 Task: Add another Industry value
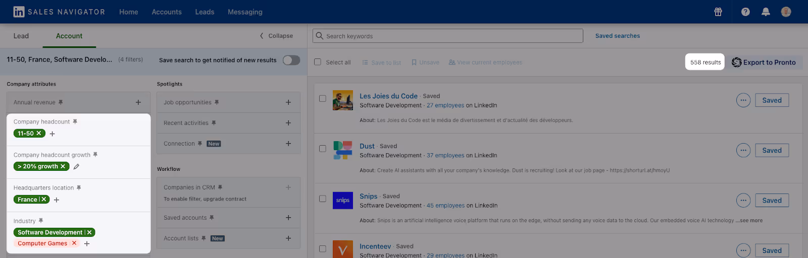coord(87,244)
